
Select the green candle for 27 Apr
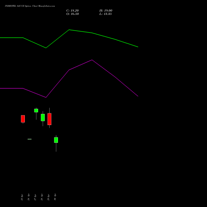pyautogui.click(x=36, y=111)
